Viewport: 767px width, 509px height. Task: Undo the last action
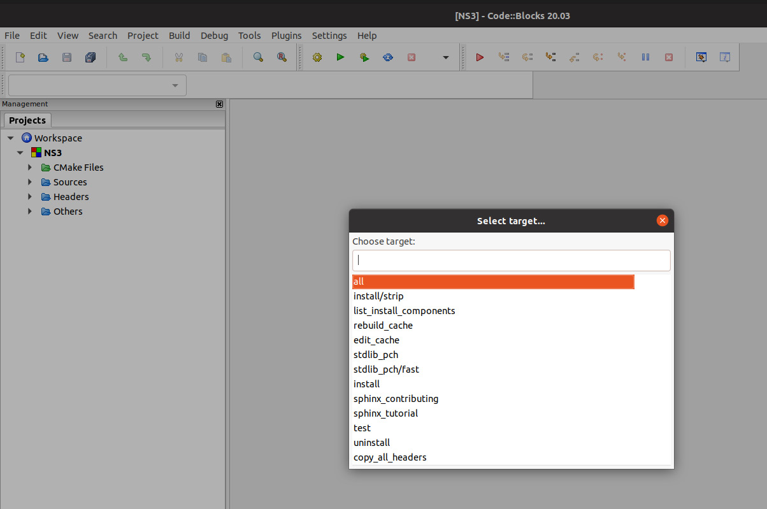coord(123,57)
